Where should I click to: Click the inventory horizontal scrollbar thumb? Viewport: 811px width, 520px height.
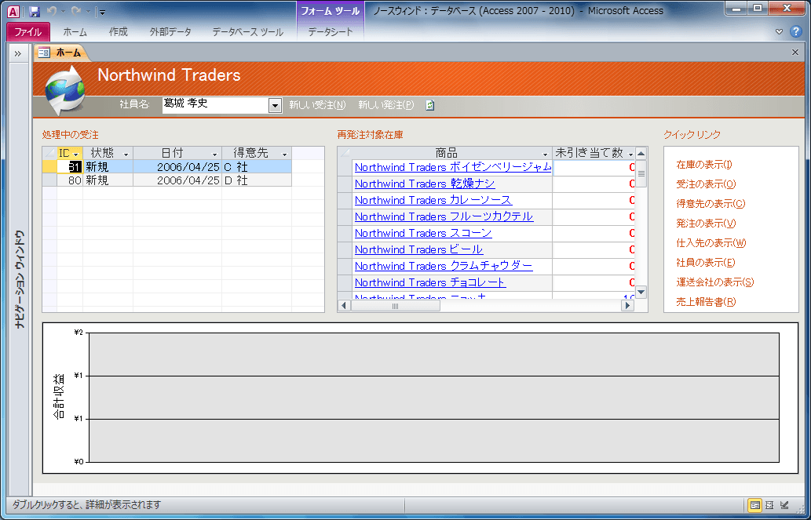[x=396, y=305]
